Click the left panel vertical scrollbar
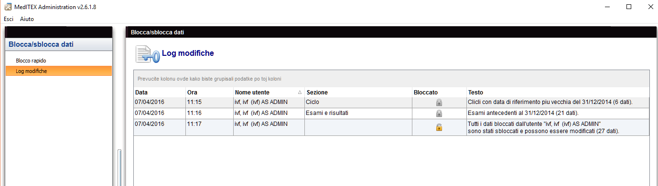 pyautogui.click(x=119, y=167)
